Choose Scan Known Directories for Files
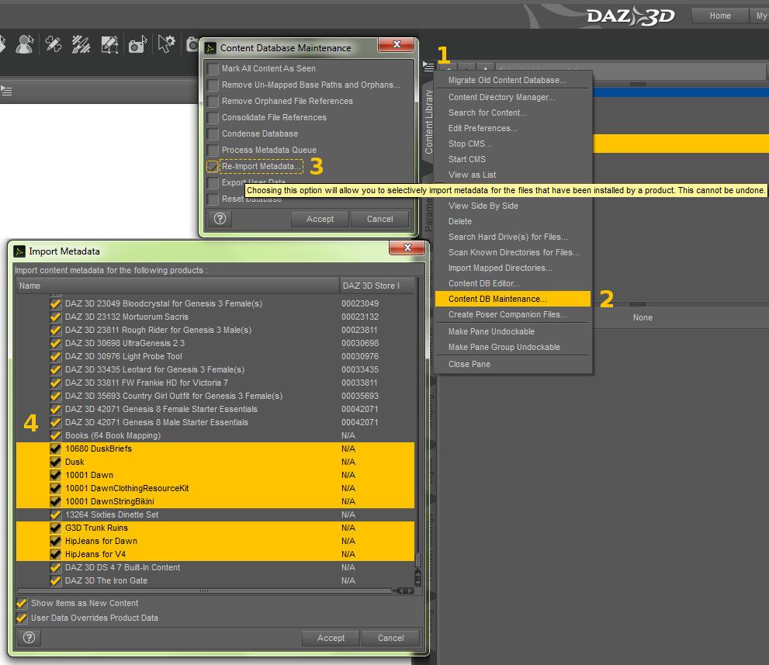This screenshot has height=665, width=769. pos(512,252)
